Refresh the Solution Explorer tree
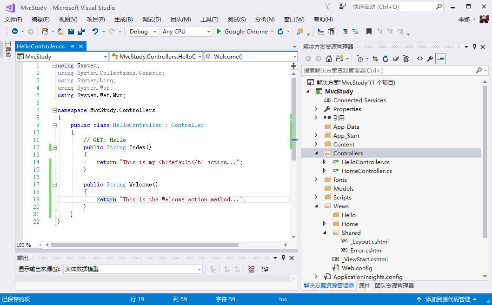Viewport: 492px width, 305px height. point(386,59)
